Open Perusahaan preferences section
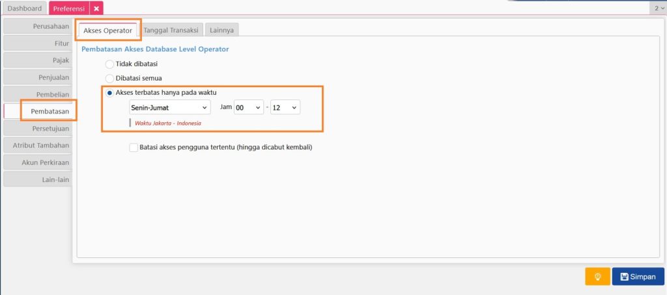 [37, 27]
